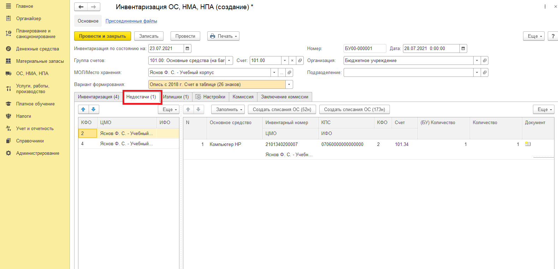
Task: Open the Печать dropdown menu
Action: [x=223, y=36]
